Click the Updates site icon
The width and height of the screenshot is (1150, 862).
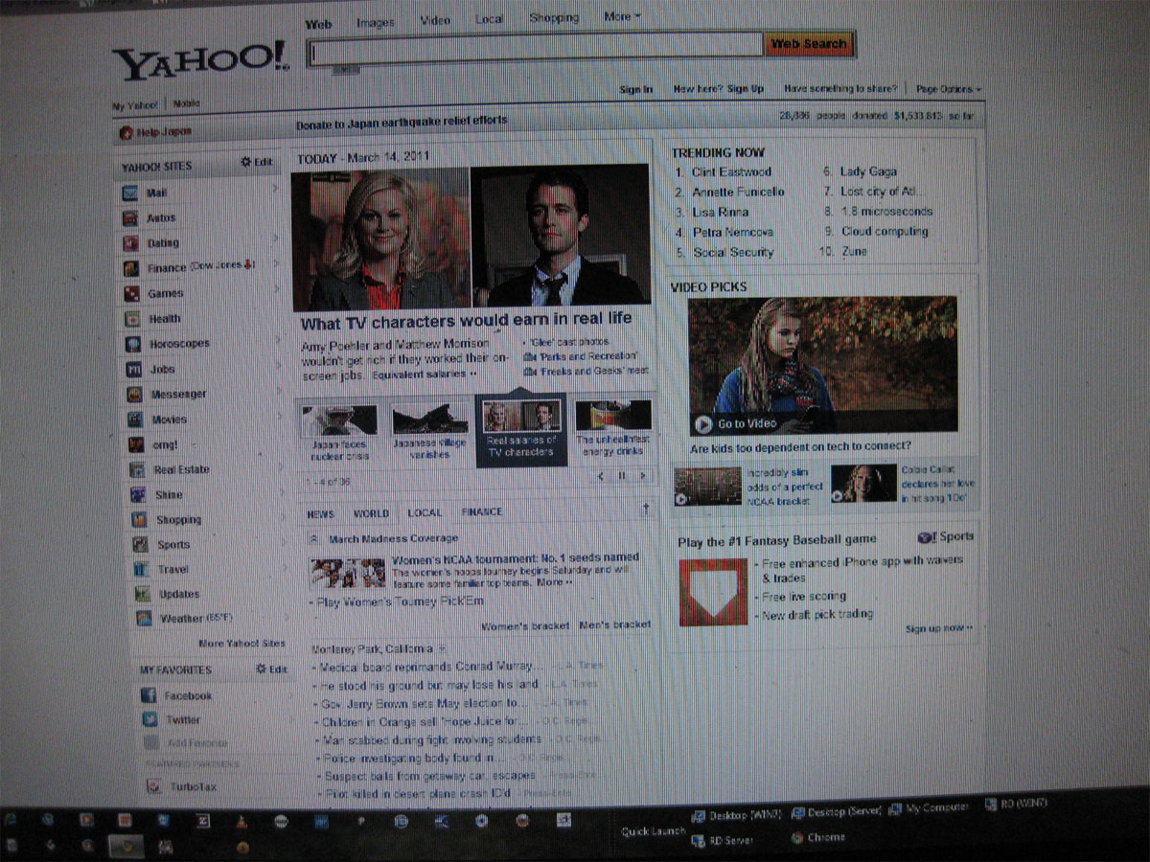(143, 595)
